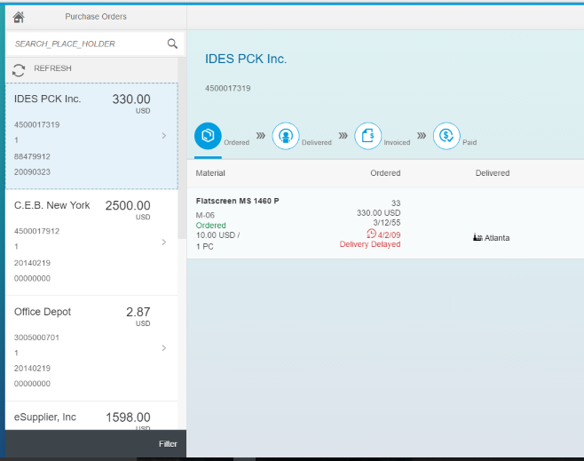Open the C.E.B. New York chevron

(164, 242)
